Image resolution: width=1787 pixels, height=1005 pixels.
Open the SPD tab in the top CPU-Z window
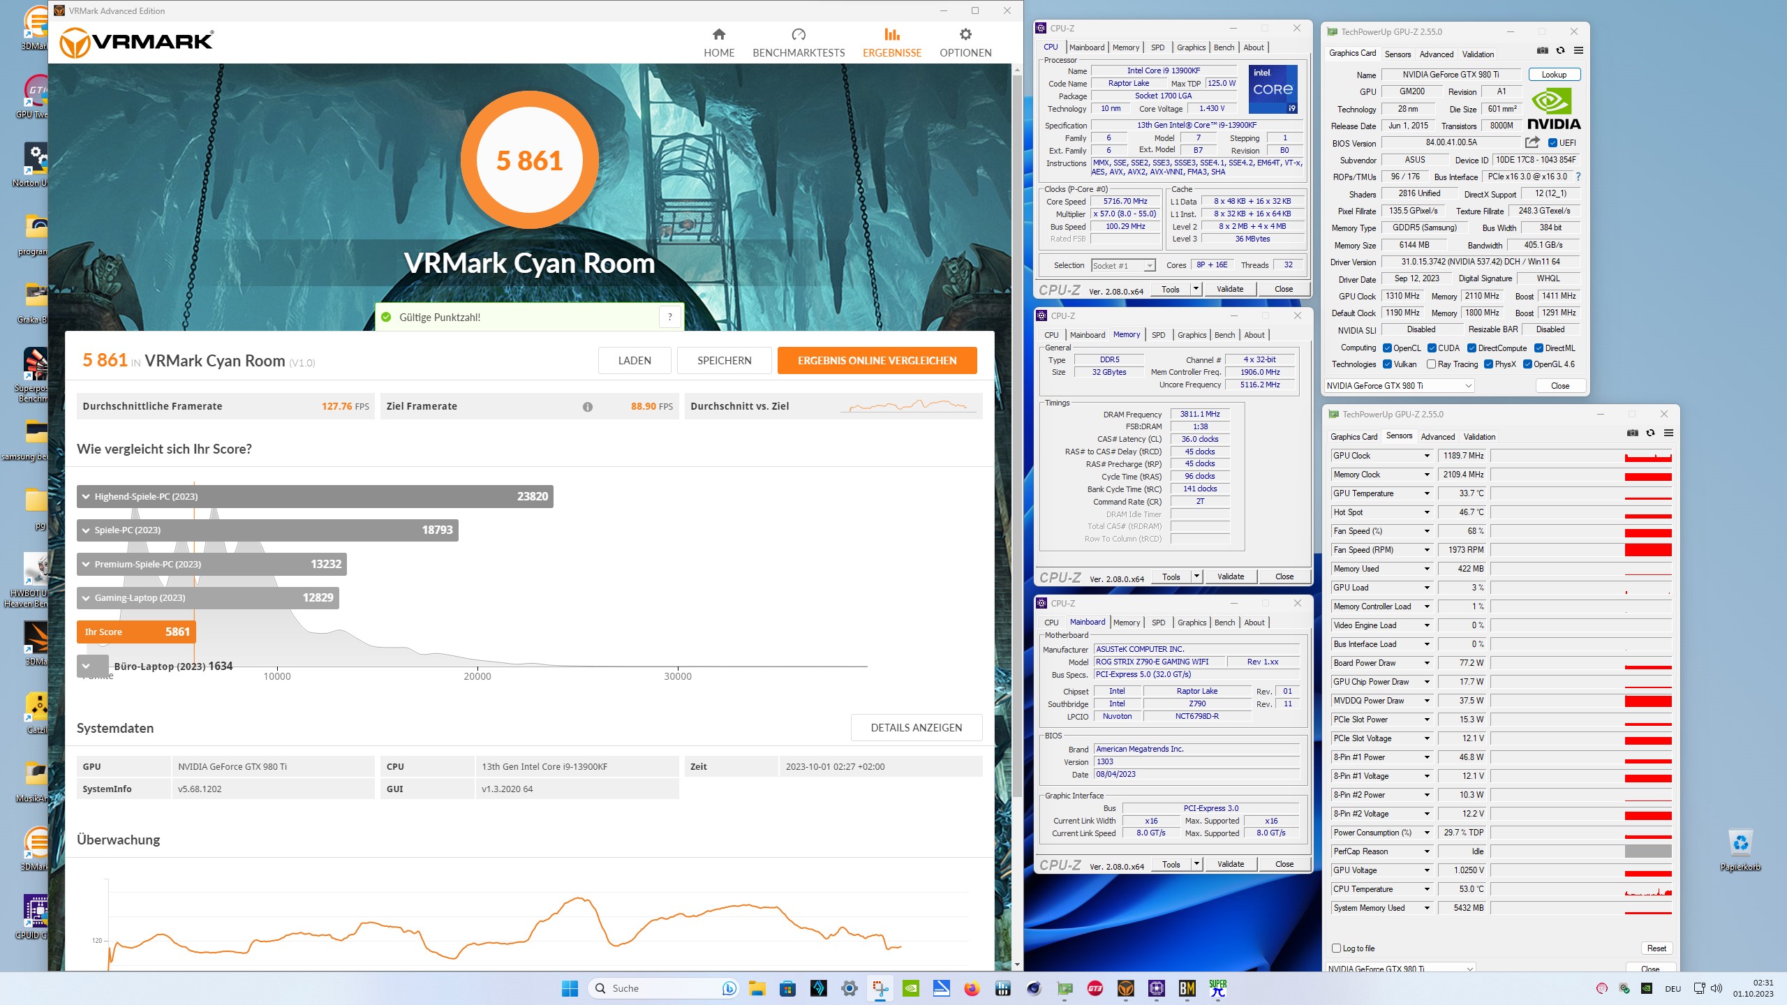click(x=1158, y=47)
